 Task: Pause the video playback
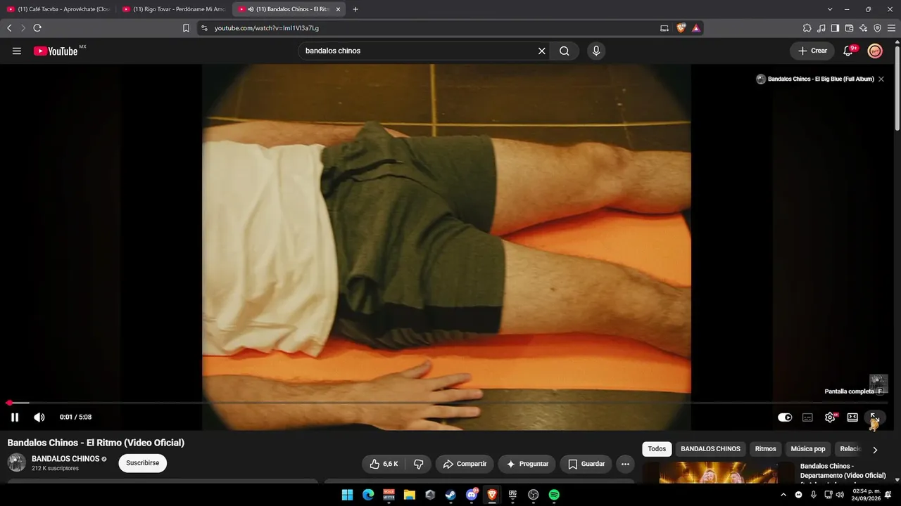[x=15, y=417]
